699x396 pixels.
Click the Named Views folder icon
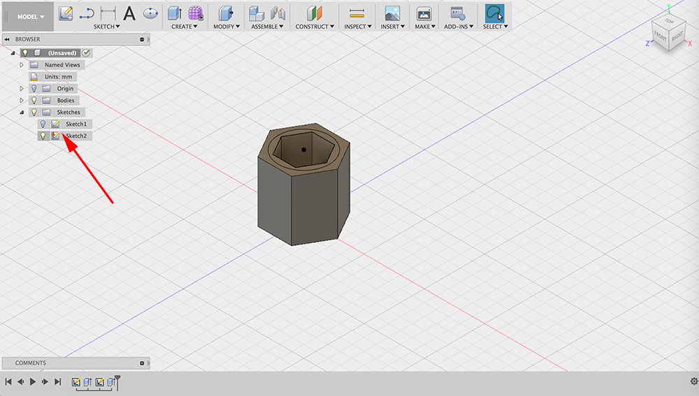pos(34,64)
